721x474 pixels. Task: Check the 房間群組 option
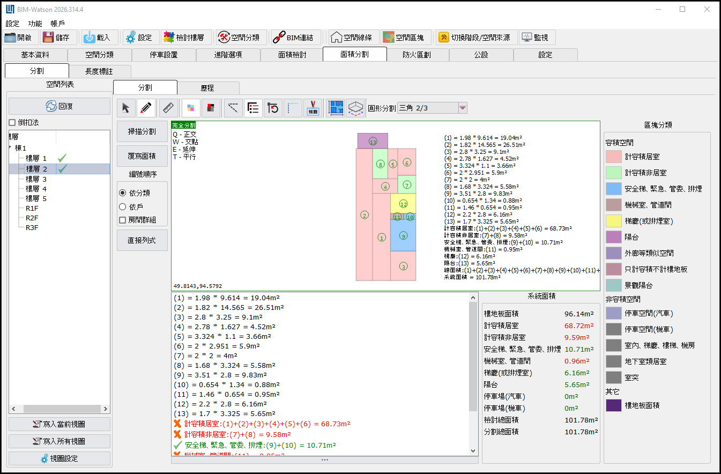click(x=123, y=220)
